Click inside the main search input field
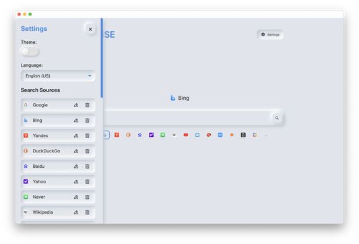Screen dimensions: 359x244 [x=187, y=118]
